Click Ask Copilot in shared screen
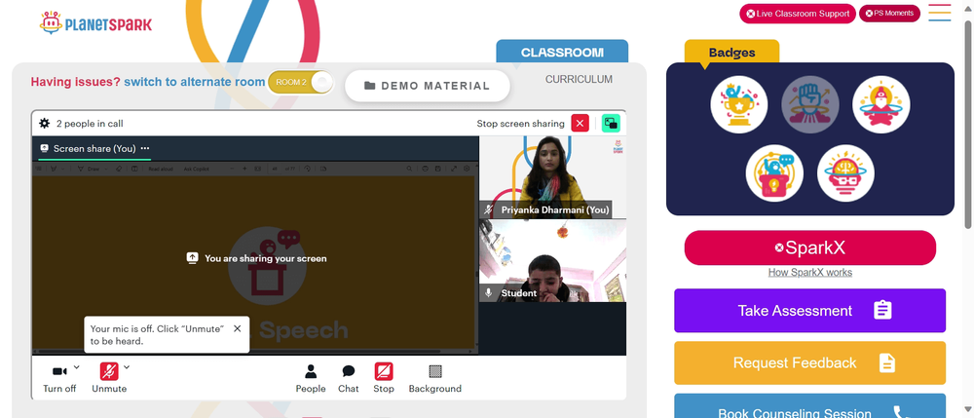 pyautogui.click(x=197, y=169)
